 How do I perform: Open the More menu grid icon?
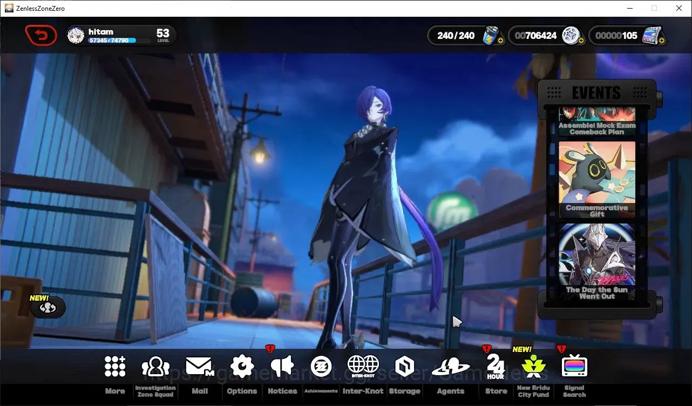point(115,367)
